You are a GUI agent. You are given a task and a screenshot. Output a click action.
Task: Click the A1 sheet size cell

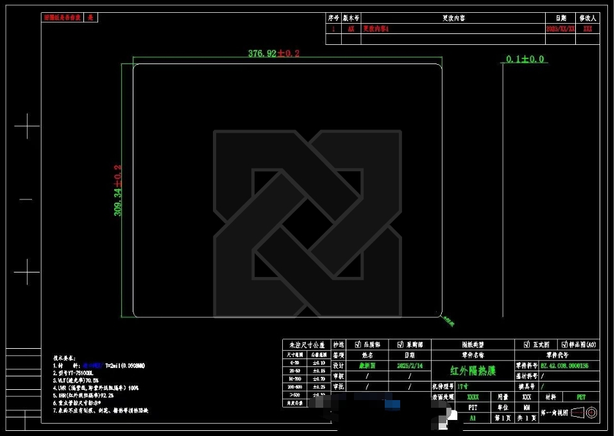(x=473, y=418)
